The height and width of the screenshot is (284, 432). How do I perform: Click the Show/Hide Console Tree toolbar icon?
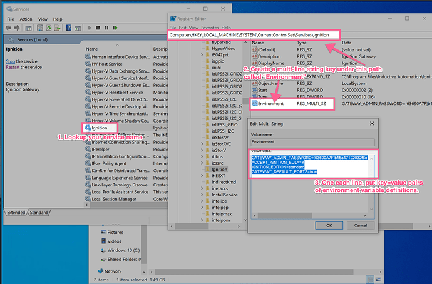click(28, 28)
